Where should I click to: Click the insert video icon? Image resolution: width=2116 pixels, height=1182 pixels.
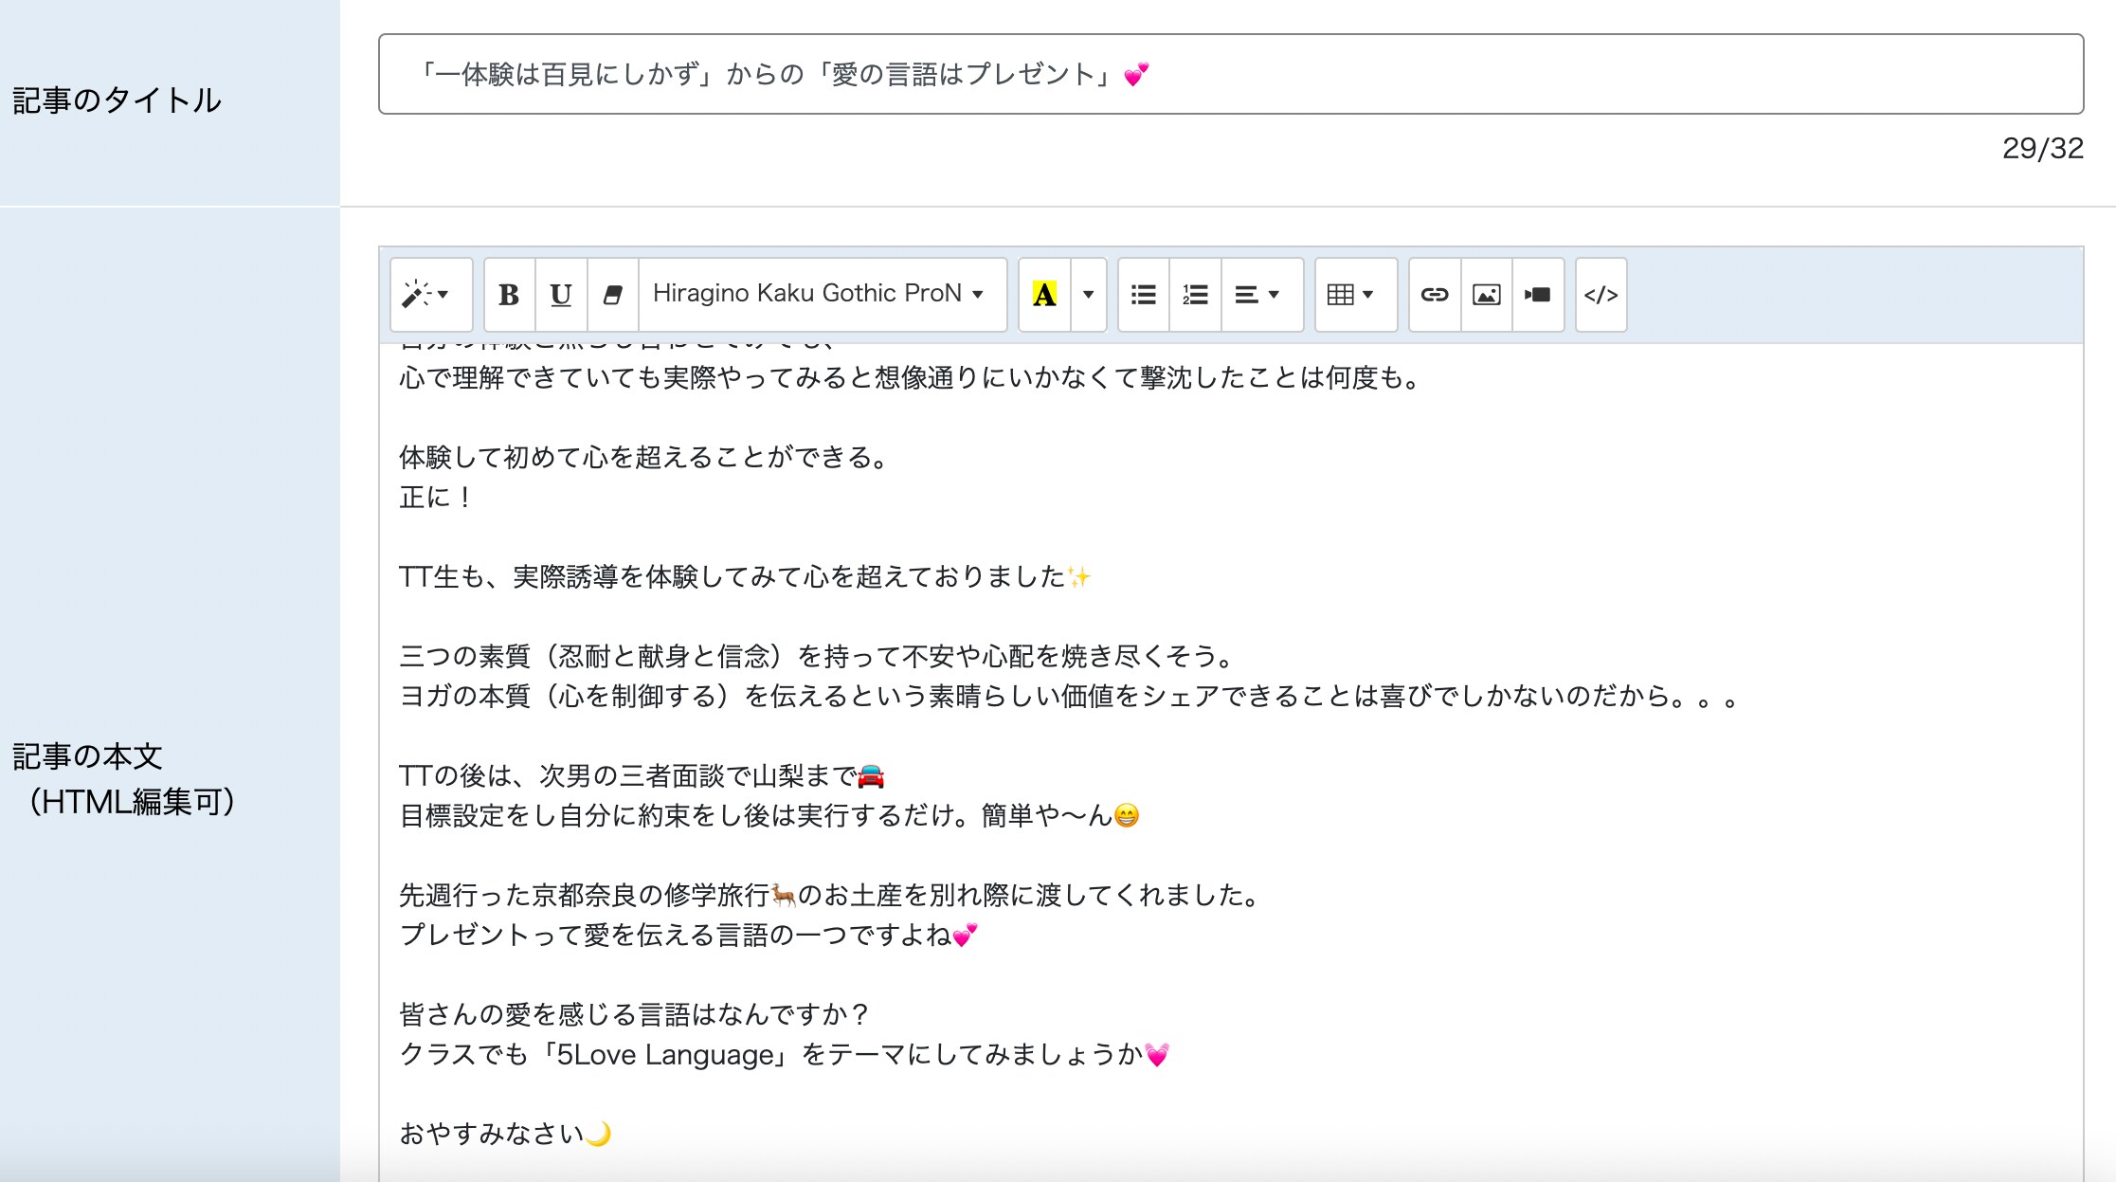pos(1538,295)
